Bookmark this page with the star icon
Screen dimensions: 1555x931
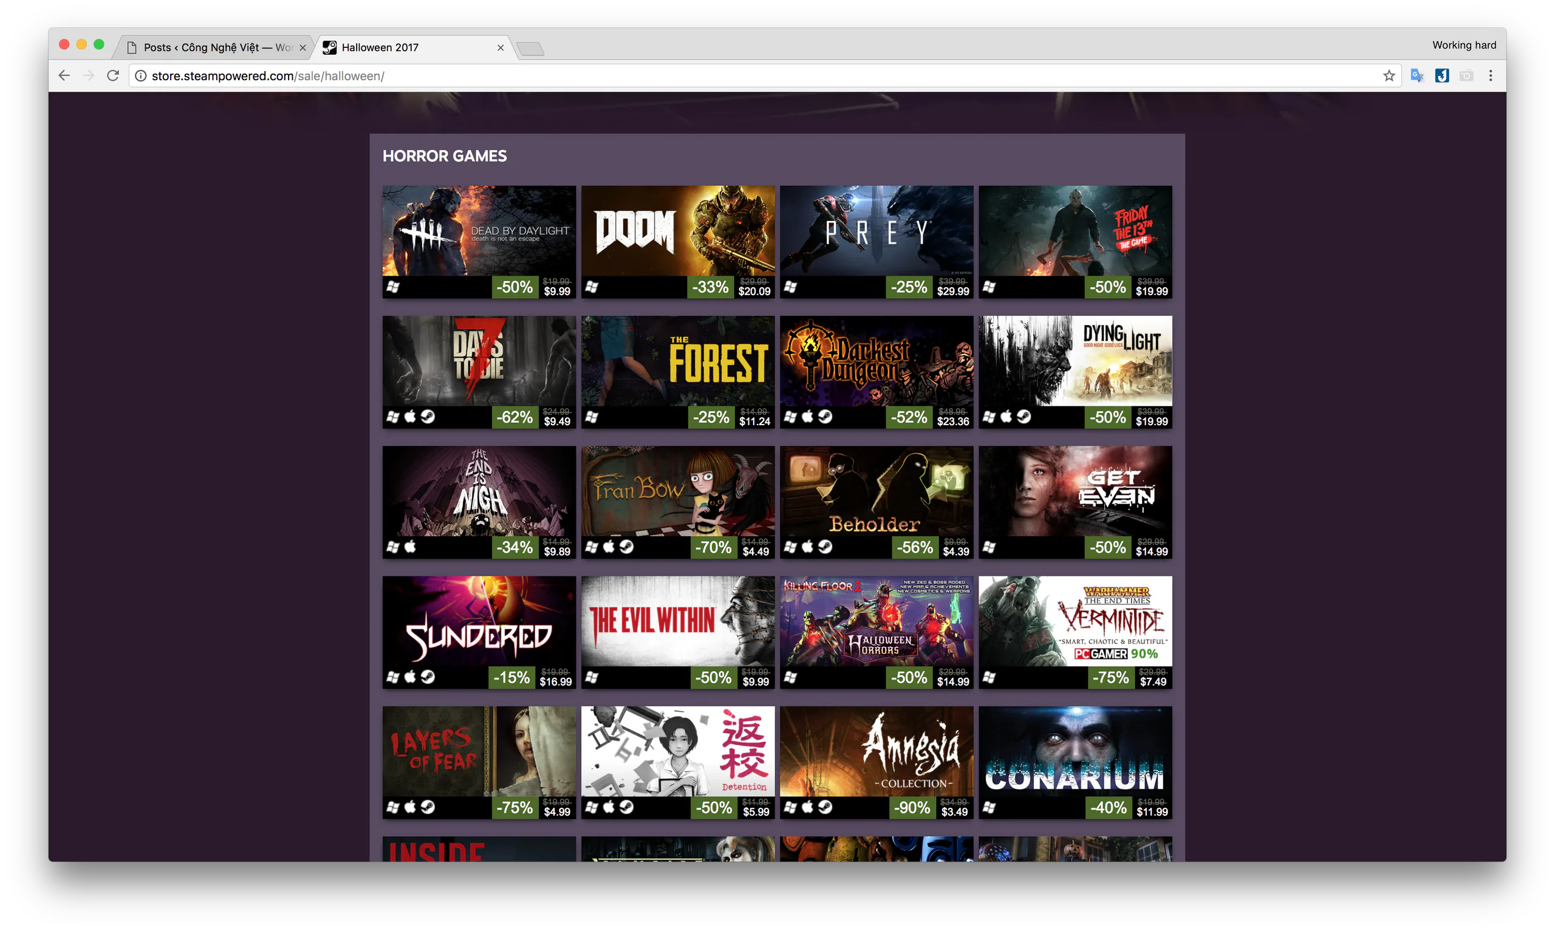coord(1389,76)
